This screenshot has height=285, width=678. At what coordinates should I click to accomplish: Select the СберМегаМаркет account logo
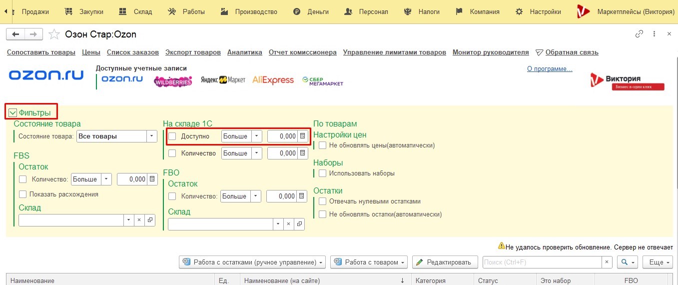323,81
